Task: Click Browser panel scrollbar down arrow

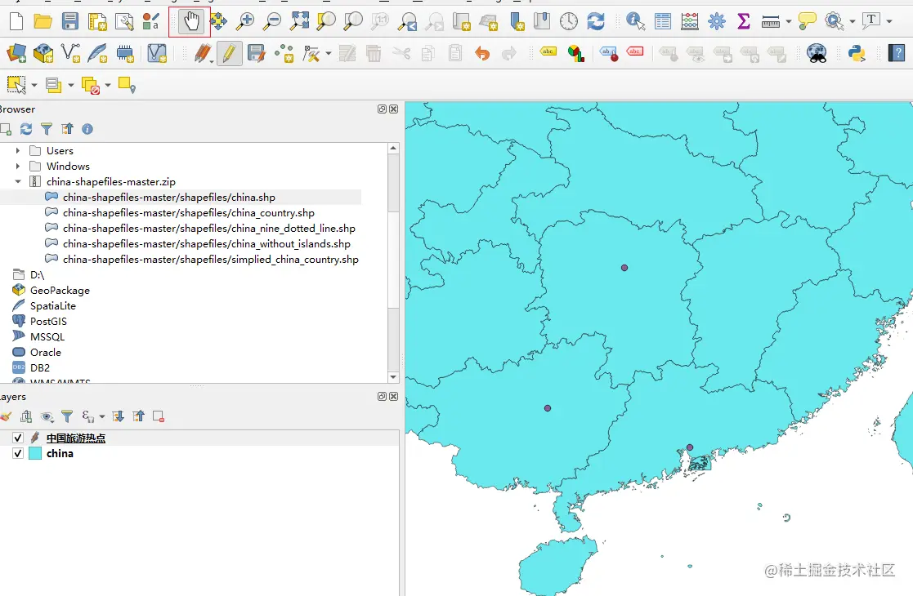Action: tap(393, 377)
